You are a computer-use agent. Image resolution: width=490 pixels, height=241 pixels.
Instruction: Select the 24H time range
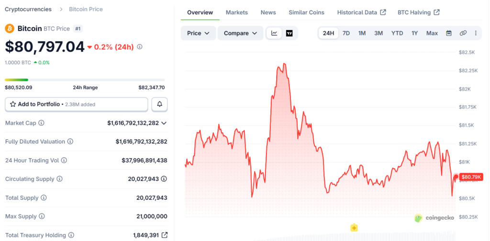[328, 33]
